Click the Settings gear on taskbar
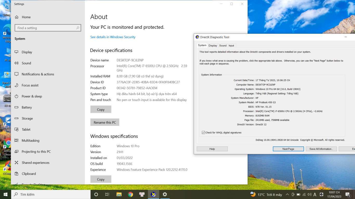This screenshot has width=355, height=199. pyautogui.click(x=165, y=194)
